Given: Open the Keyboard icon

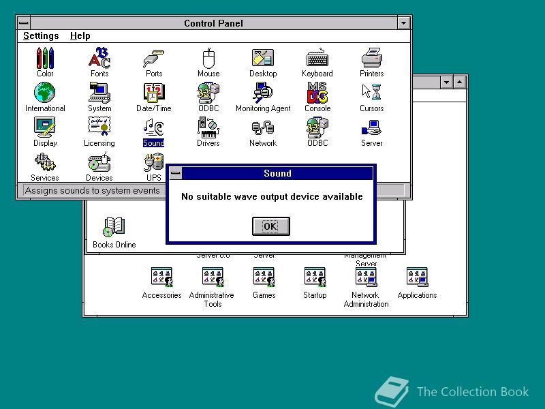Looking at the screenshot, I should [x=317, y=62].
